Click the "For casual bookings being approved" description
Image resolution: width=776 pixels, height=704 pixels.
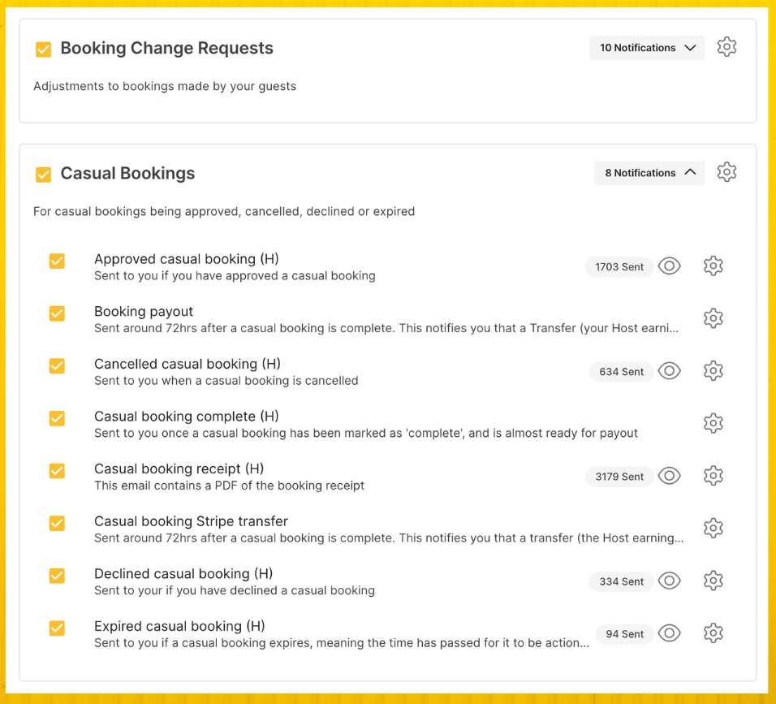224,211
